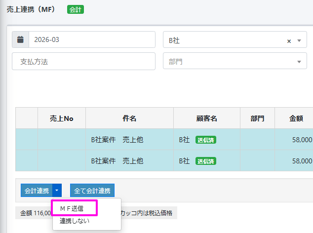
Task: Click the 送信済 badge in the first row
Action: (206, 140)
